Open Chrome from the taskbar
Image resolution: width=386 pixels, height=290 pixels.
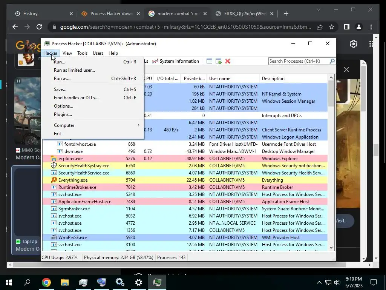tap(46, 282)
